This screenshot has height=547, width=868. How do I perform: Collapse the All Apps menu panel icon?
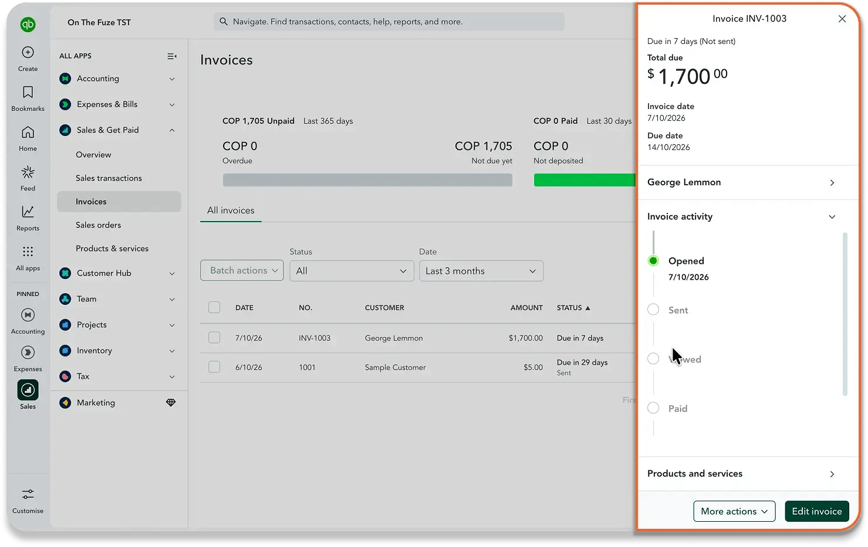click(172, 56)
